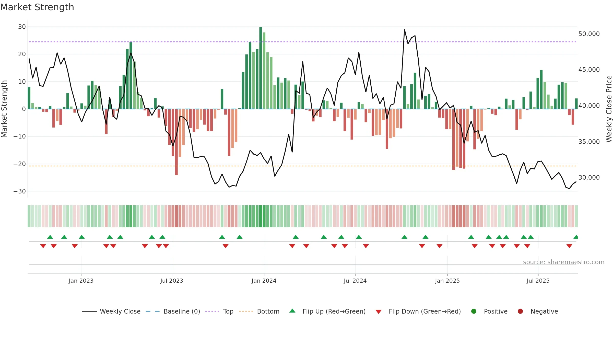Click the darkest green heatmap cell near Jan 2024
The width and height of the screenshot is (613, 345).
point(261,216)
